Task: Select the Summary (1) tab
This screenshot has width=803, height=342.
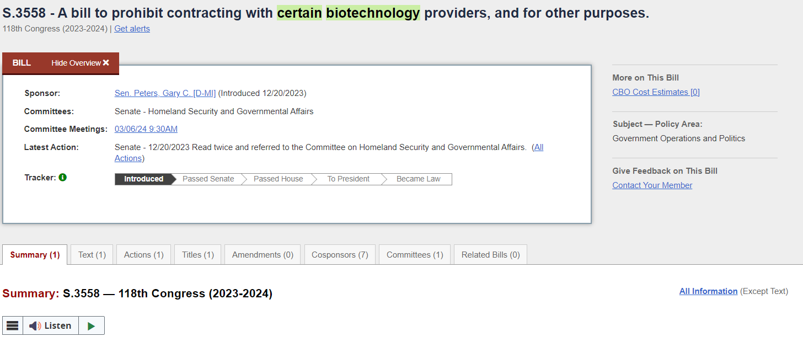Action: [x=35, y=255]
